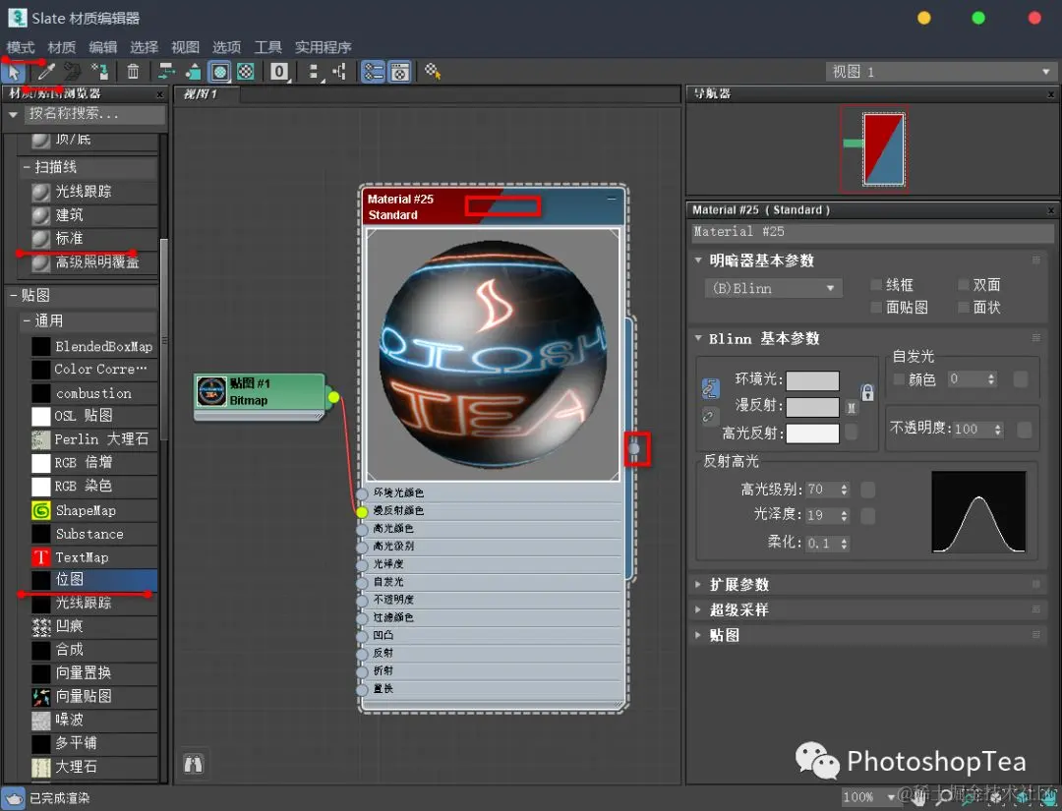This screenshot has height=811, width=1062.
Task: Click the map button beside 高光反射
Action: pos(852,432)
